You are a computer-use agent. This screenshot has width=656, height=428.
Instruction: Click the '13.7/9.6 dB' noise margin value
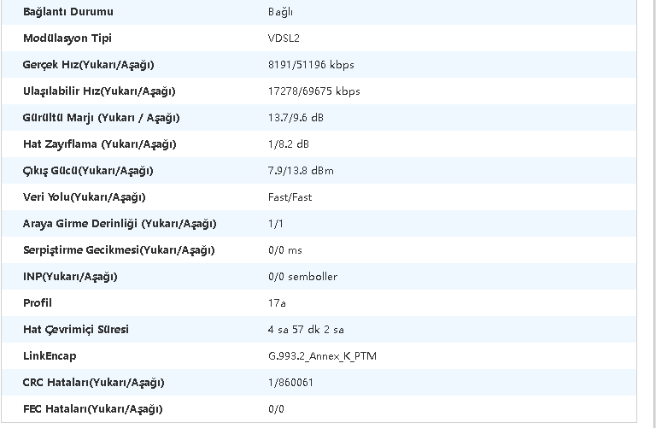[296, 118]
